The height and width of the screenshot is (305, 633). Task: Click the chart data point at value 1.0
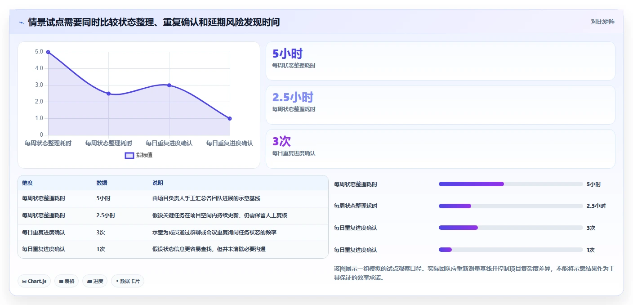coord(230,118)
